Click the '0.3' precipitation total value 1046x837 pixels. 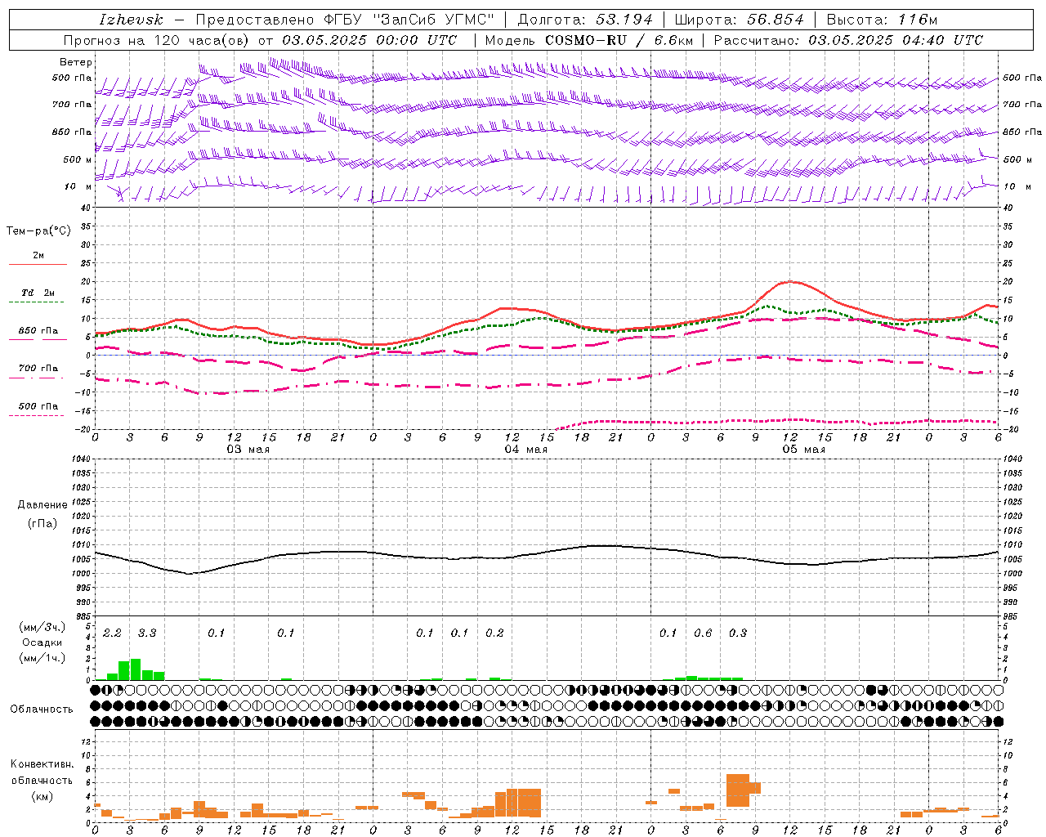pos(738,633)
